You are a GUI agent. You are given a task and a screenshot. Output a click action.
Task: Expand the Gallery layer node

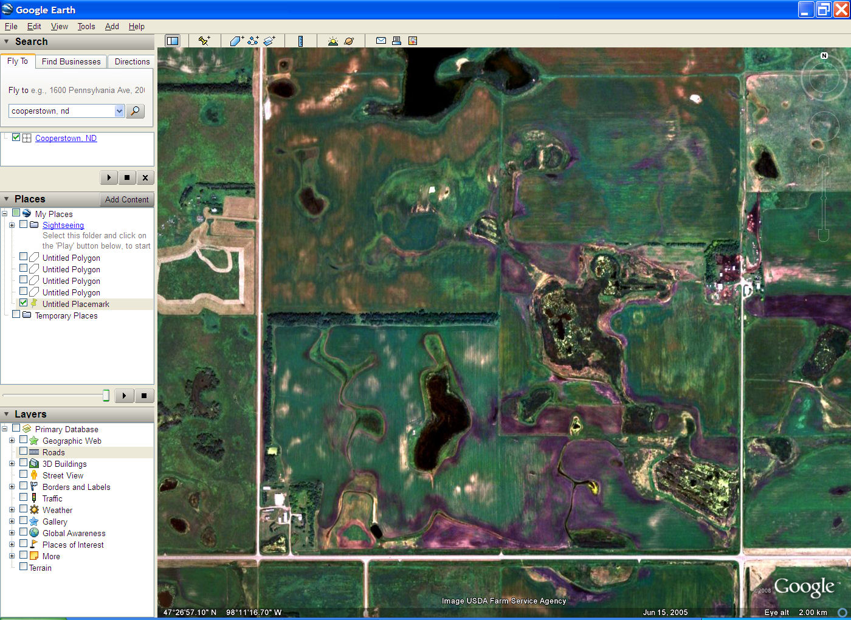click(12, 521)
